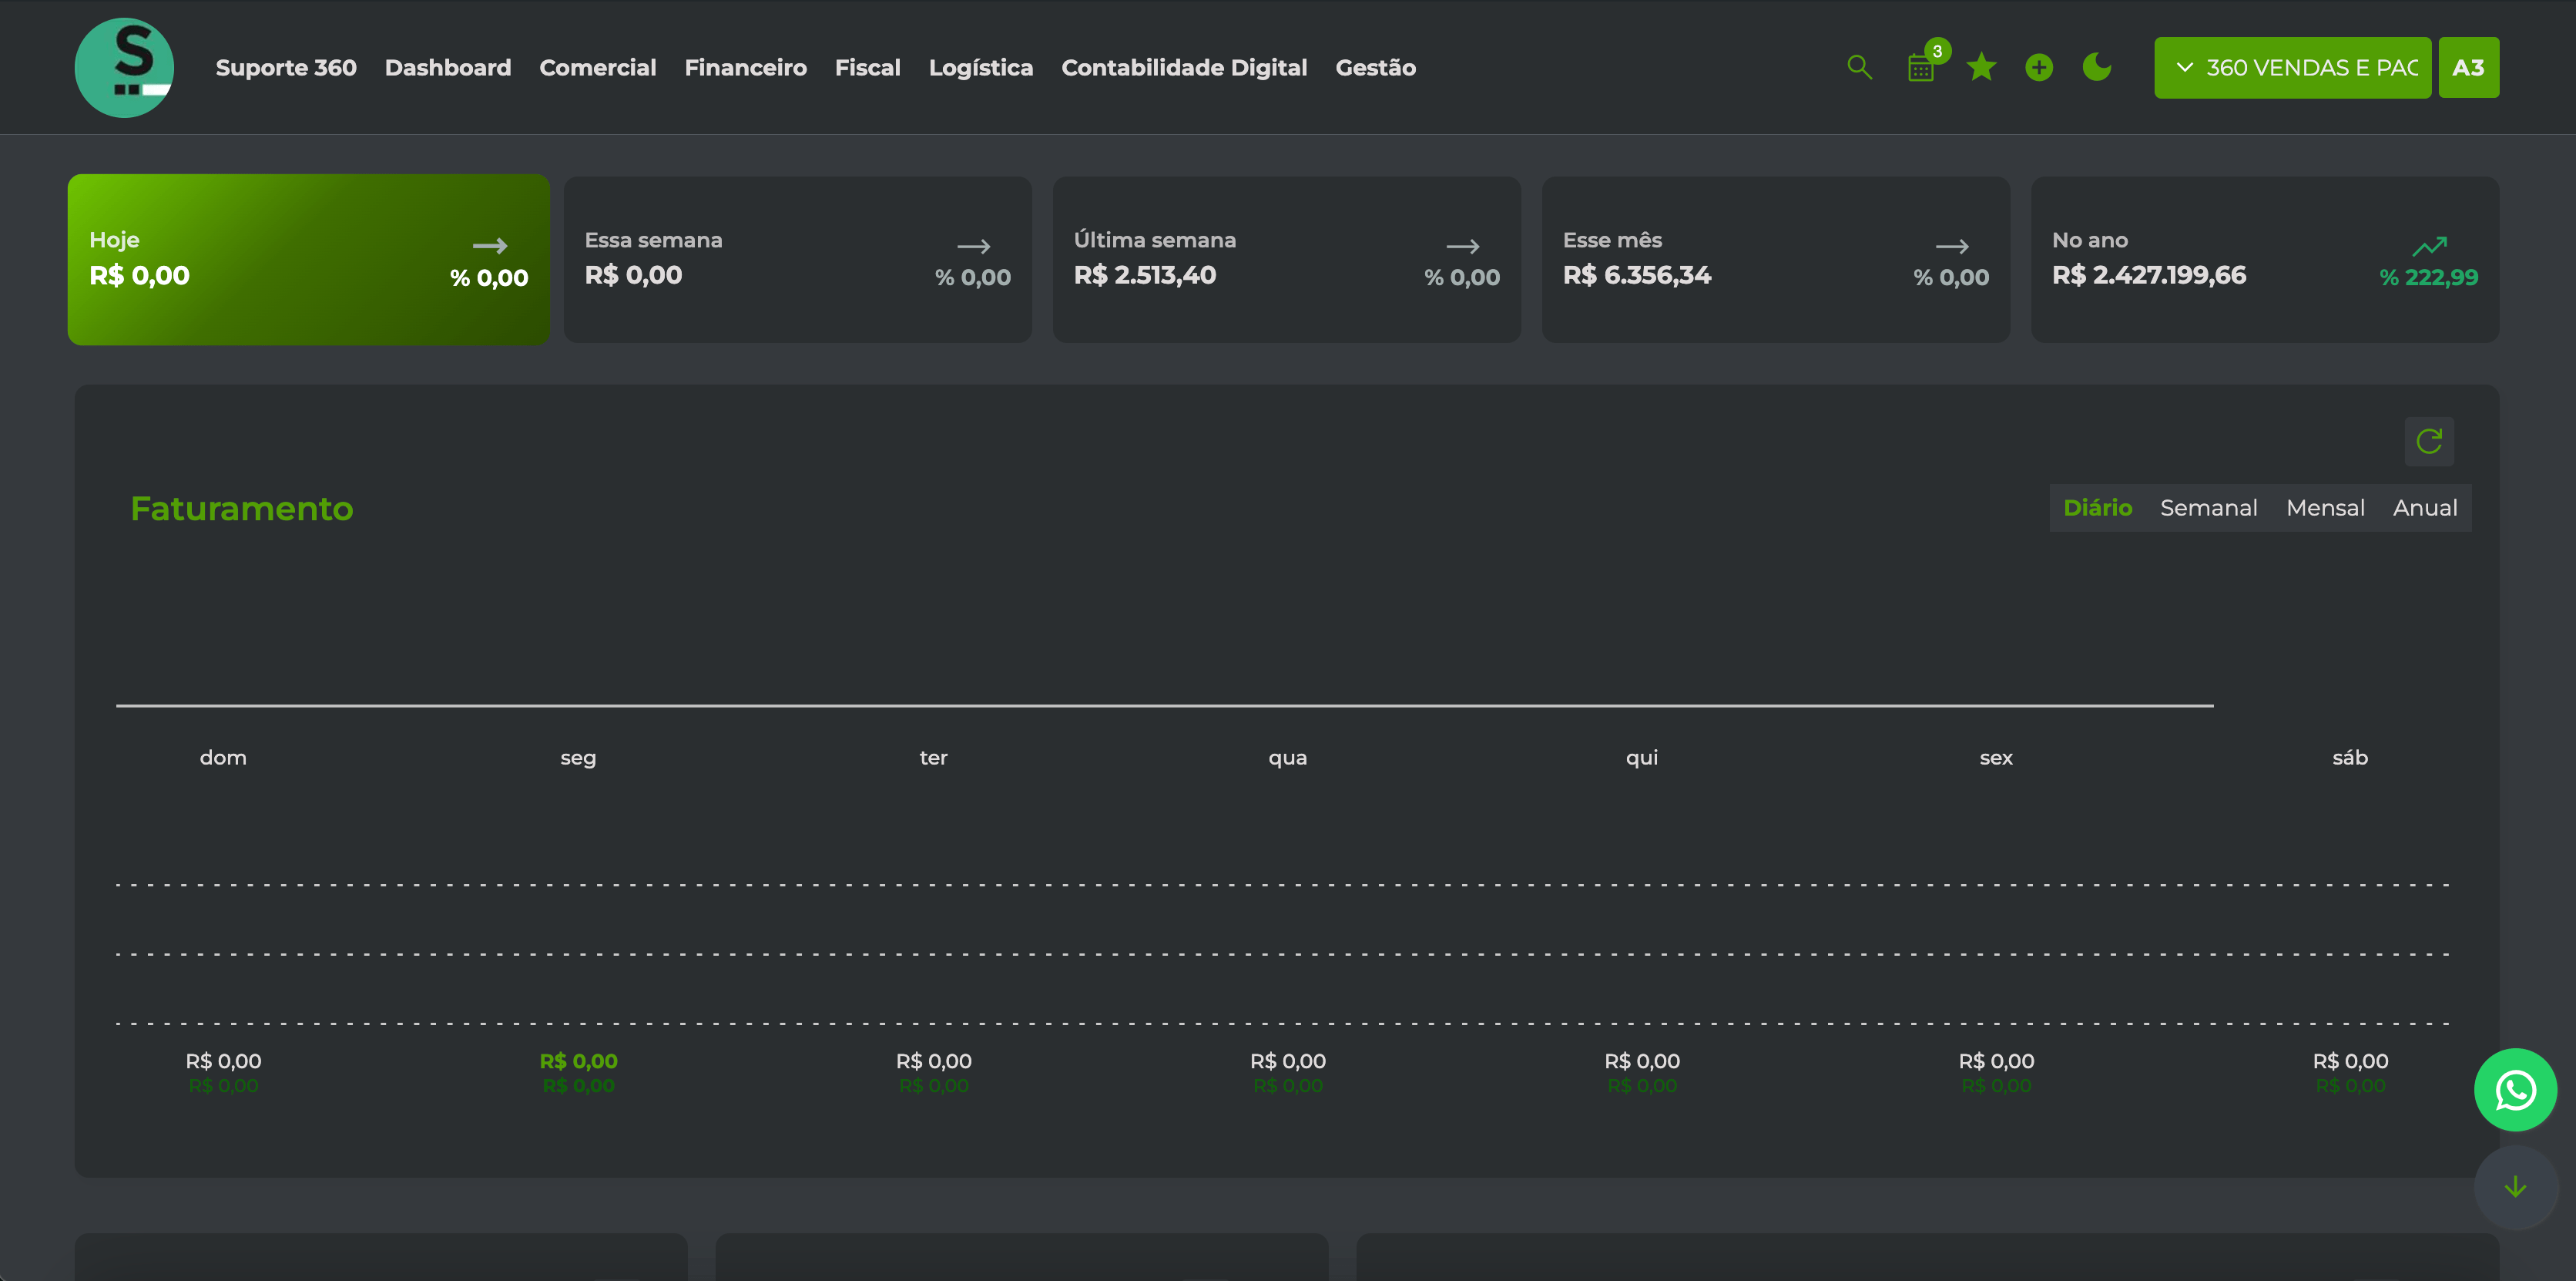Select the No ano summary card

pos(2265,259)
